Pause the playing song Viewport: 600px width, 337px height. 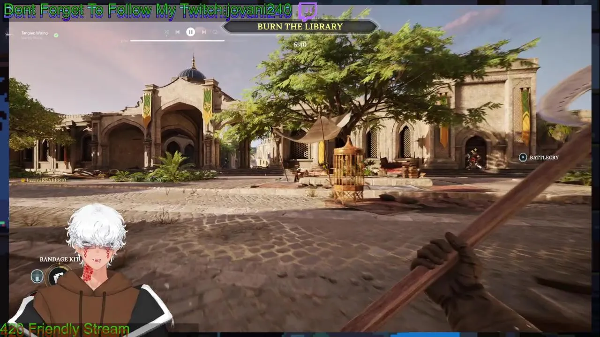pyautogui.click(x=190, y=32)
